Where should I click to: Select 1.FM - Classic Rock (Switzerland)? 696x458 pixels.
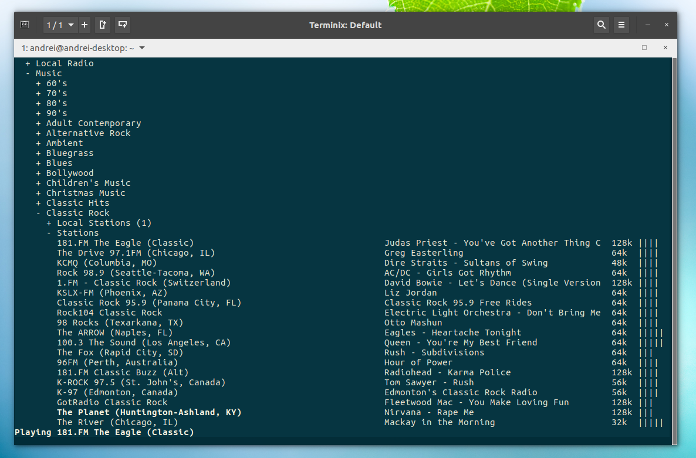(x=144, y=283)
